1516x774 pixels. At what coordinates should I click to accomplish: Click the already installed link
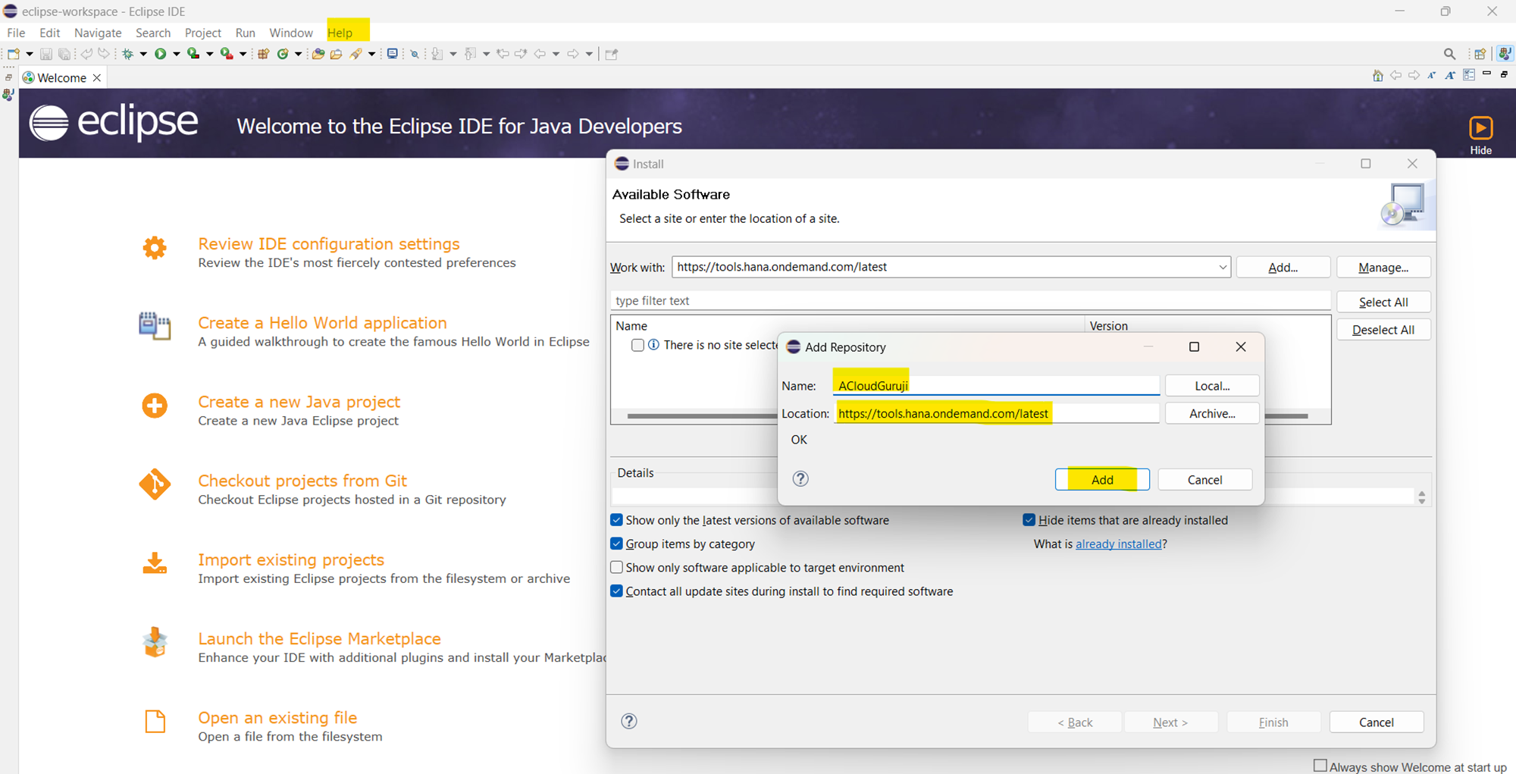pos(1118,544)
